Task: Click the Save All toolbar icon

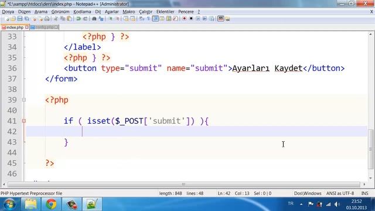Action: 27,19
